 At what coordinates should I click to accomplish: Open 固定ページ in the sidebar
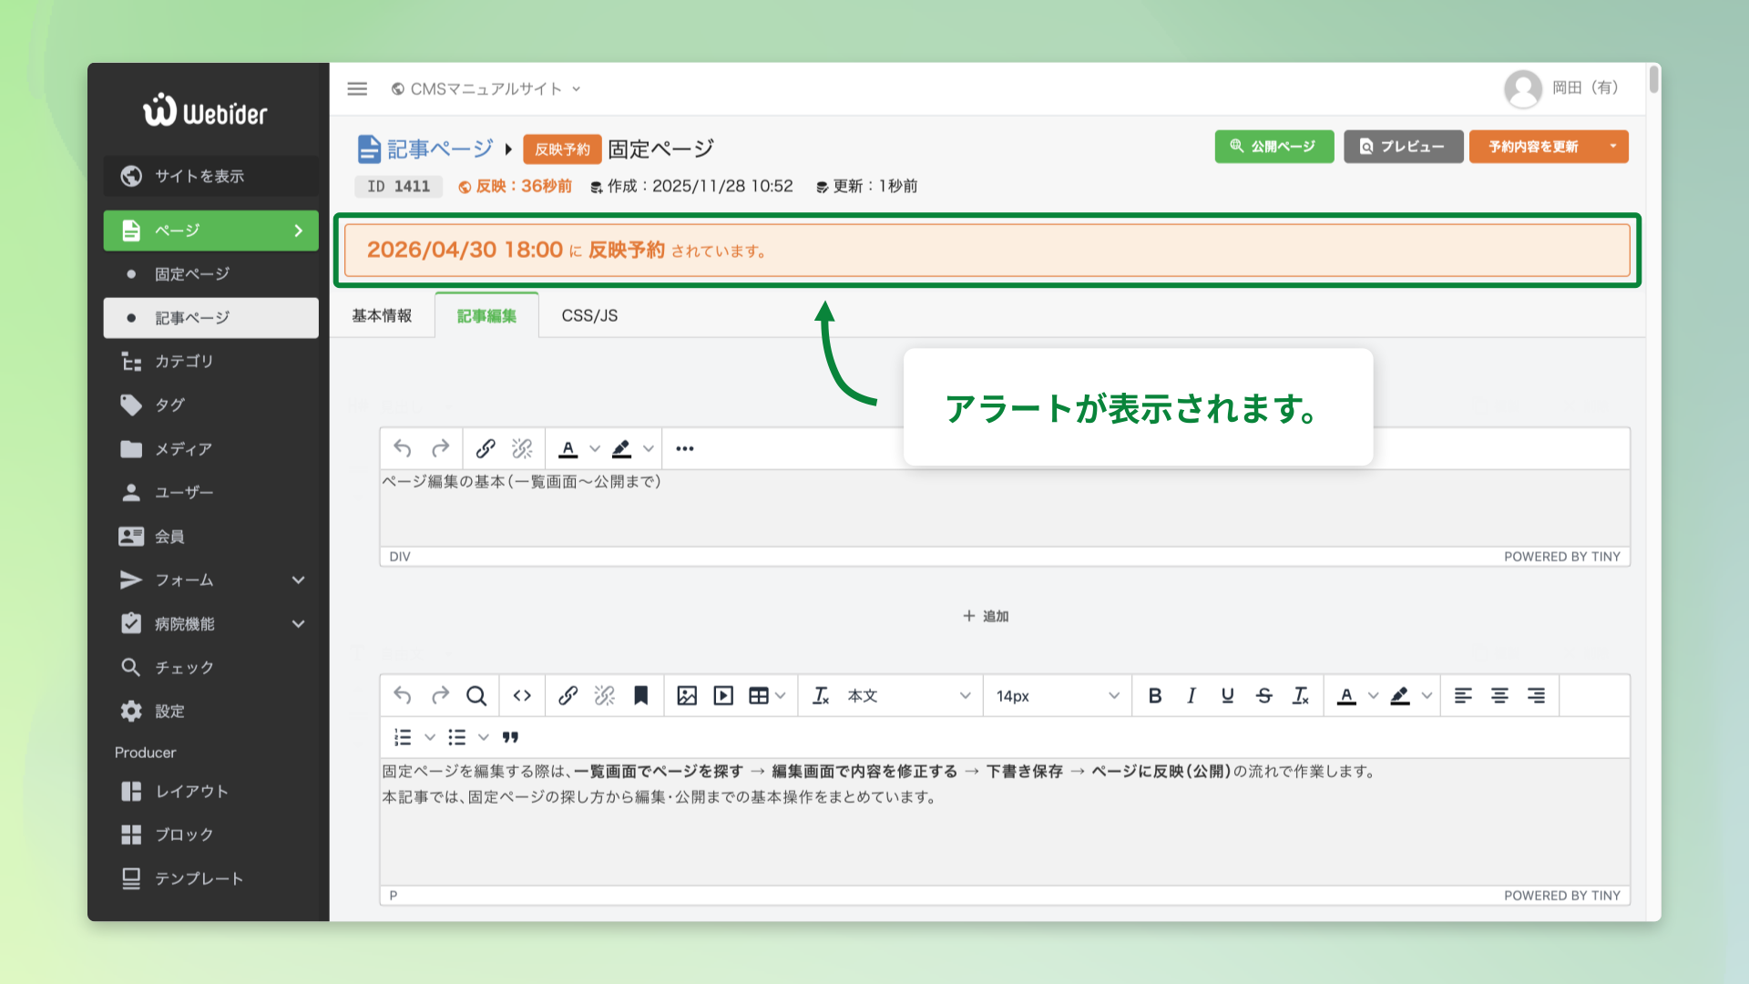210,274
